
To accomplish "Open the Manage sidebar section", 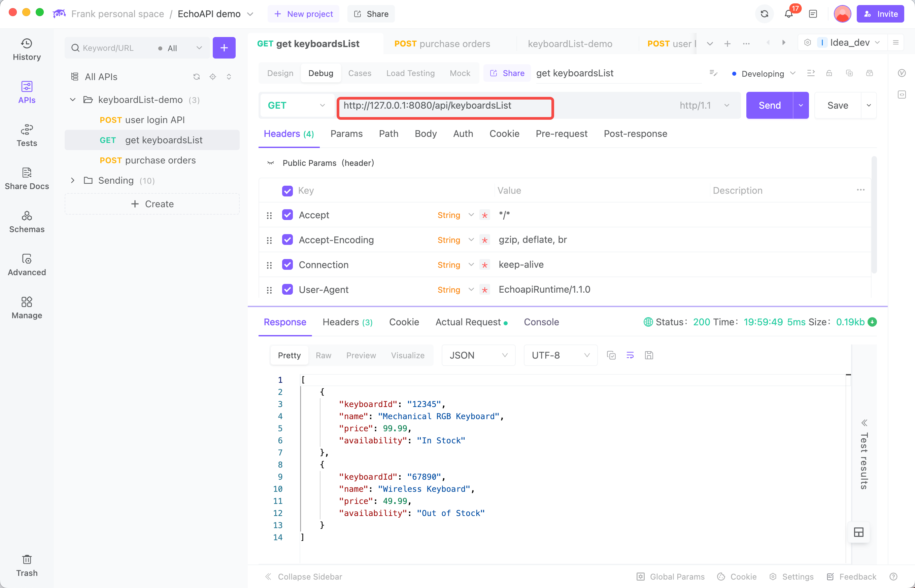I will pyautogui.click(x=27, y=308).
